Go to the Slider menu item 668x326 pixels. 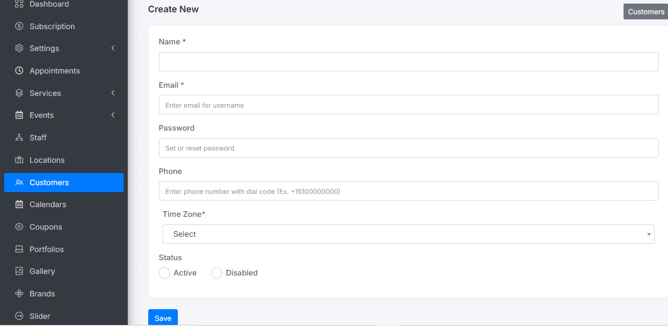pyautogui.click(x=40, y=316)
